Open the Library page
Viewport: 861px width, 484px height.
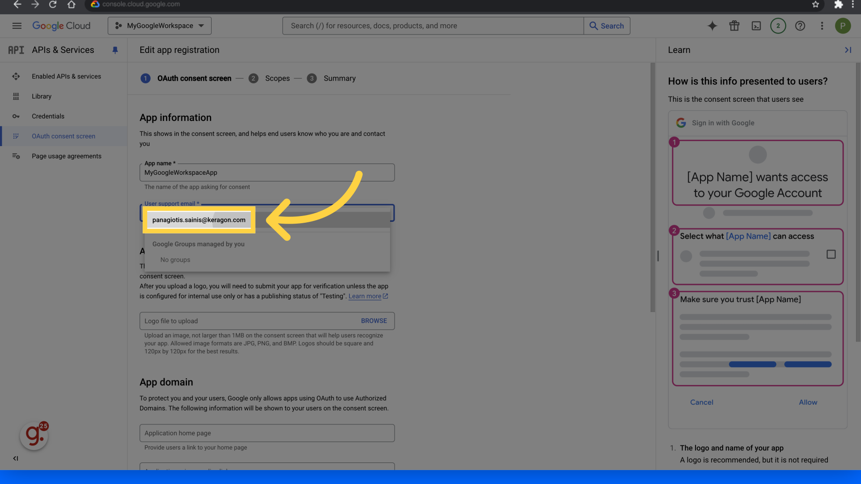tap(42, 96)
